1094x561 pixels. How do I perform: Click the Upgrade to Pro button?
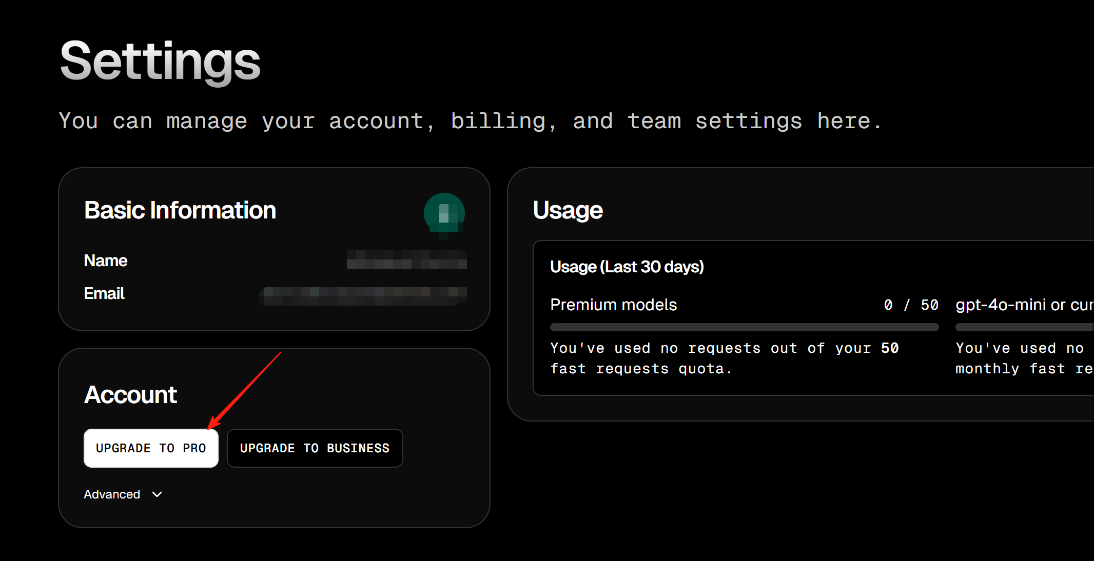[x=151, y=448]
